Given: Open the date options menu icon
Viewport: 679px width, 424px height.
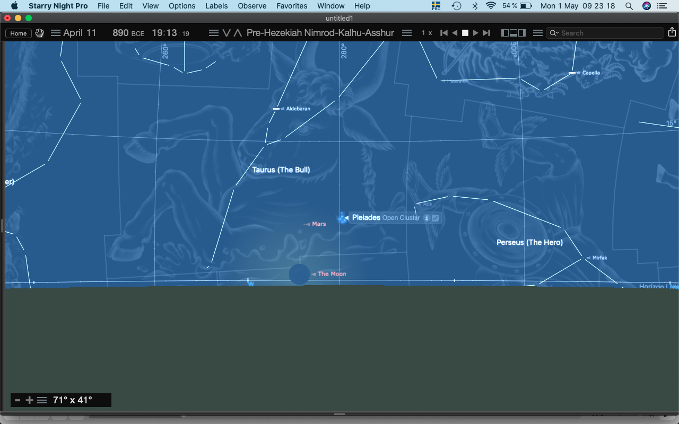Looking at the screenshot, I should coord(56,33).
